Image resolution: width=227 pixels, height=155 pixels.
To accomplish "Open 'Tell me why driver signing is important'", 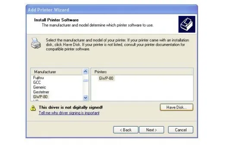I will (x=69, y=113).
